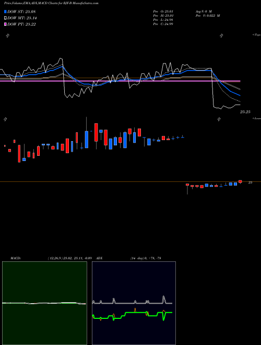The height and width of the screenshot is (345, 261).
Task: Click the chart title mentioning MunafaSutra.com
Action: 51,3
